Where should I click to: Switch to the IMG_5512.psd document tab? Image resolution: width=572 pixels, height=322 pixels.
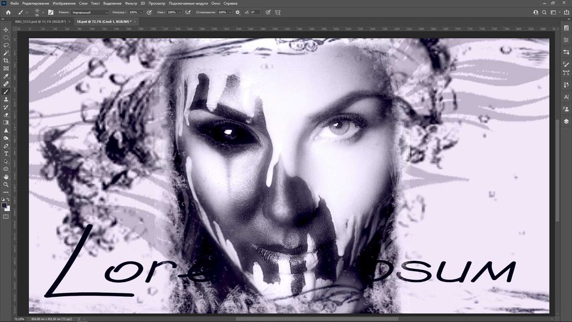point(41,22)
